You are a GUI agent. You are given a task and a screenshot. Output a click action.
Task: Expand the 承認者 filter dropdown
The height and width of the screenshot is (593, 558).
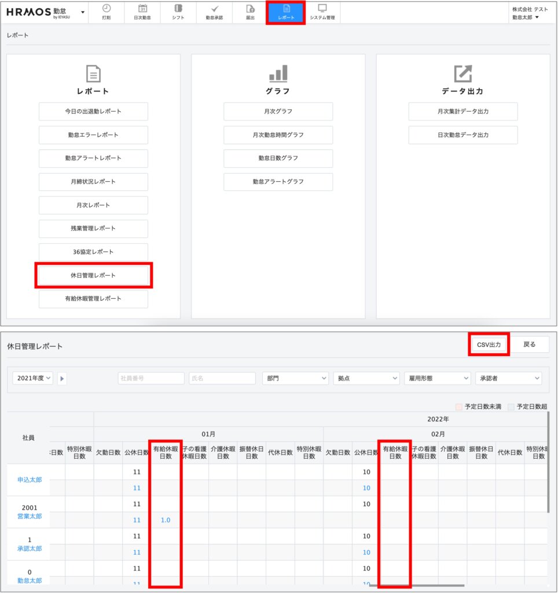[x=508, y=378]
